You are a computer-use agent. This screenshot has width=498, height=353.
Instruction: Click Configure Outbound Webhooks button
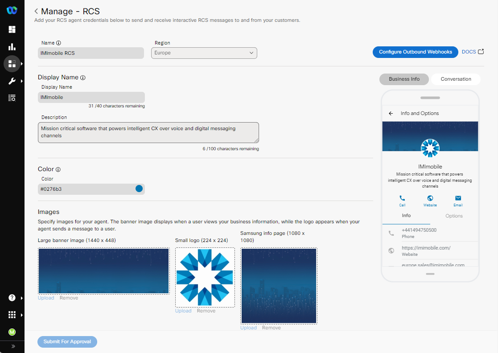[415, 52]
